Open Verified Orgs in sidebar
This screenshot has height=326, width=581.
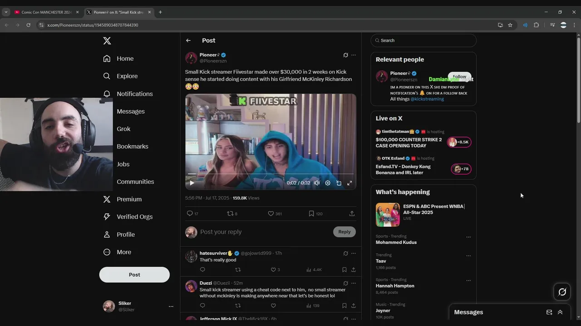(x=128, y=217)
